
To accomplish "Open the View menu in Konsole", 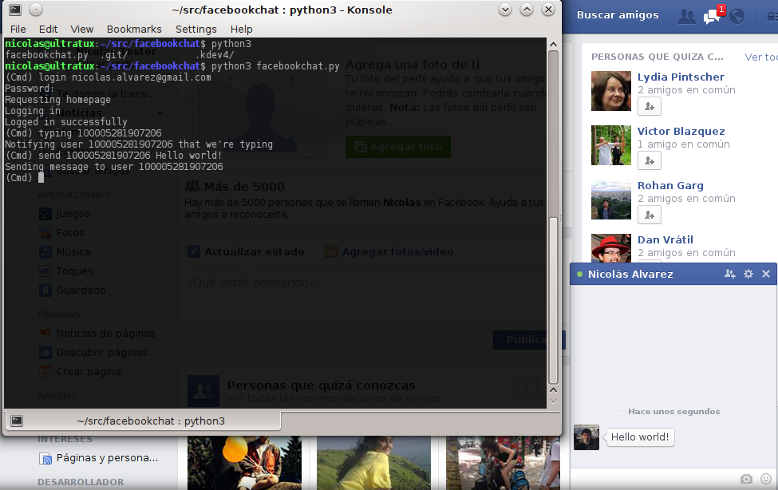I will 82,30.
